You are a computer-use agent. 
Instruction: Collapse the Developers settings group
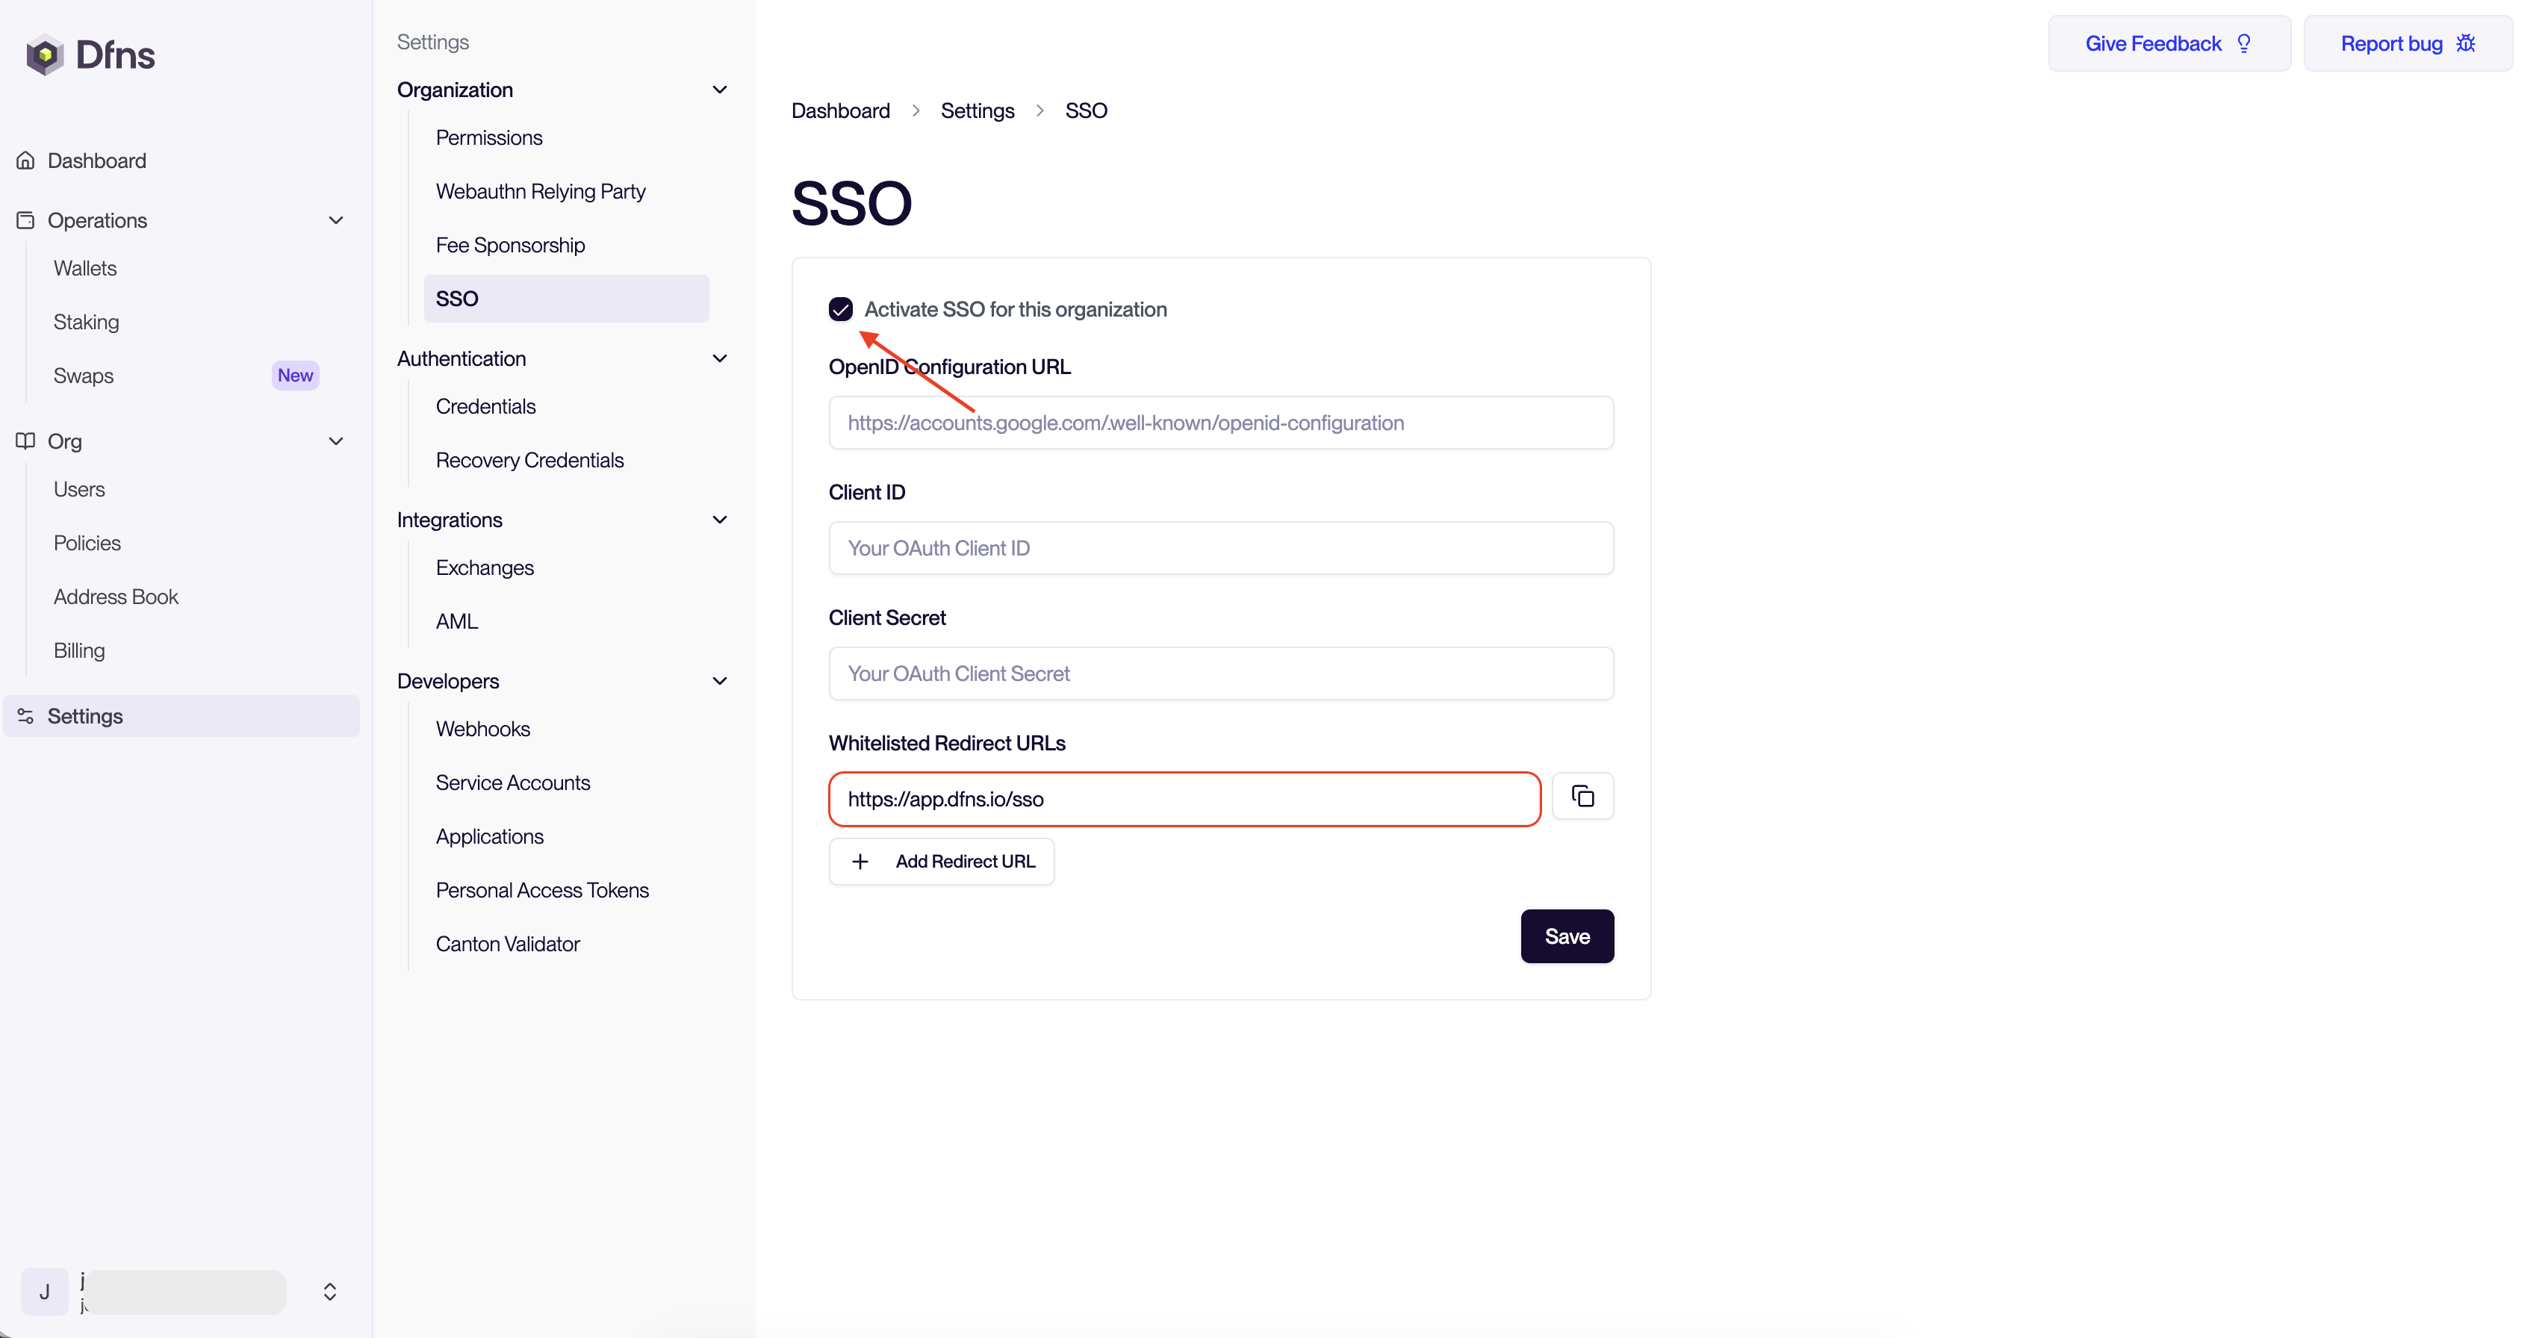click(x=720, y=682)
